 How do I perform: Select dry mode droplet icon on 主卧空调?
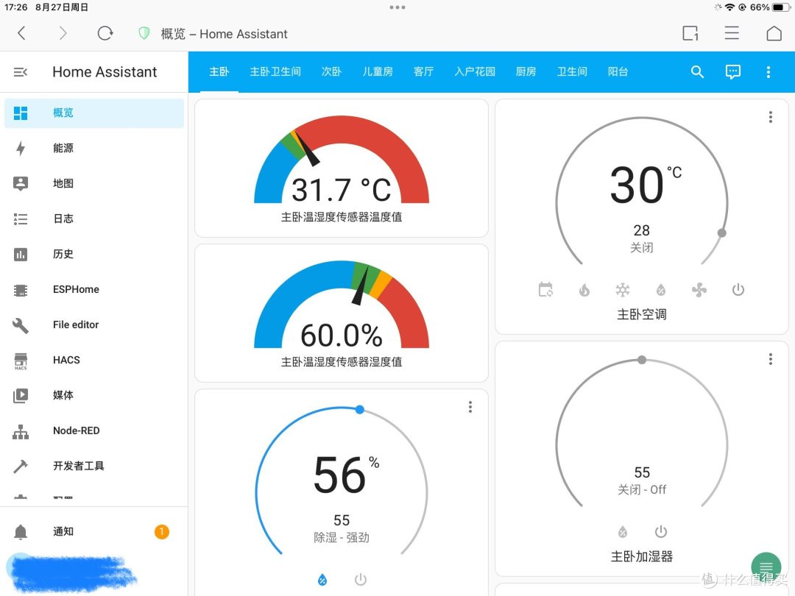[x=661, y=289]
